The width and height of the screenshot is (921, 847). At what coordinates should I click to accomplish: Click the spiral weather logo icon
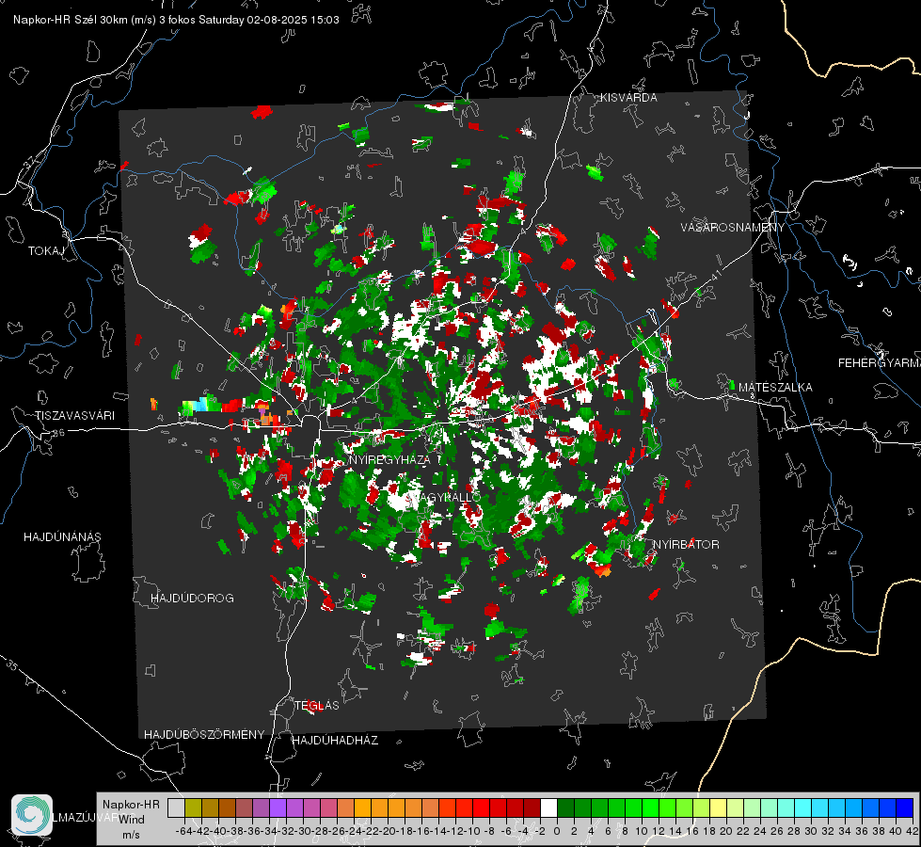pos(32,815)
